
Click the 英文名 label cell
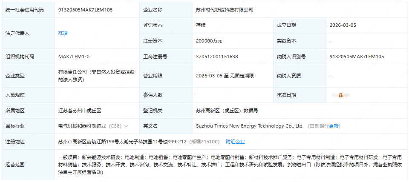coord(166,126)
